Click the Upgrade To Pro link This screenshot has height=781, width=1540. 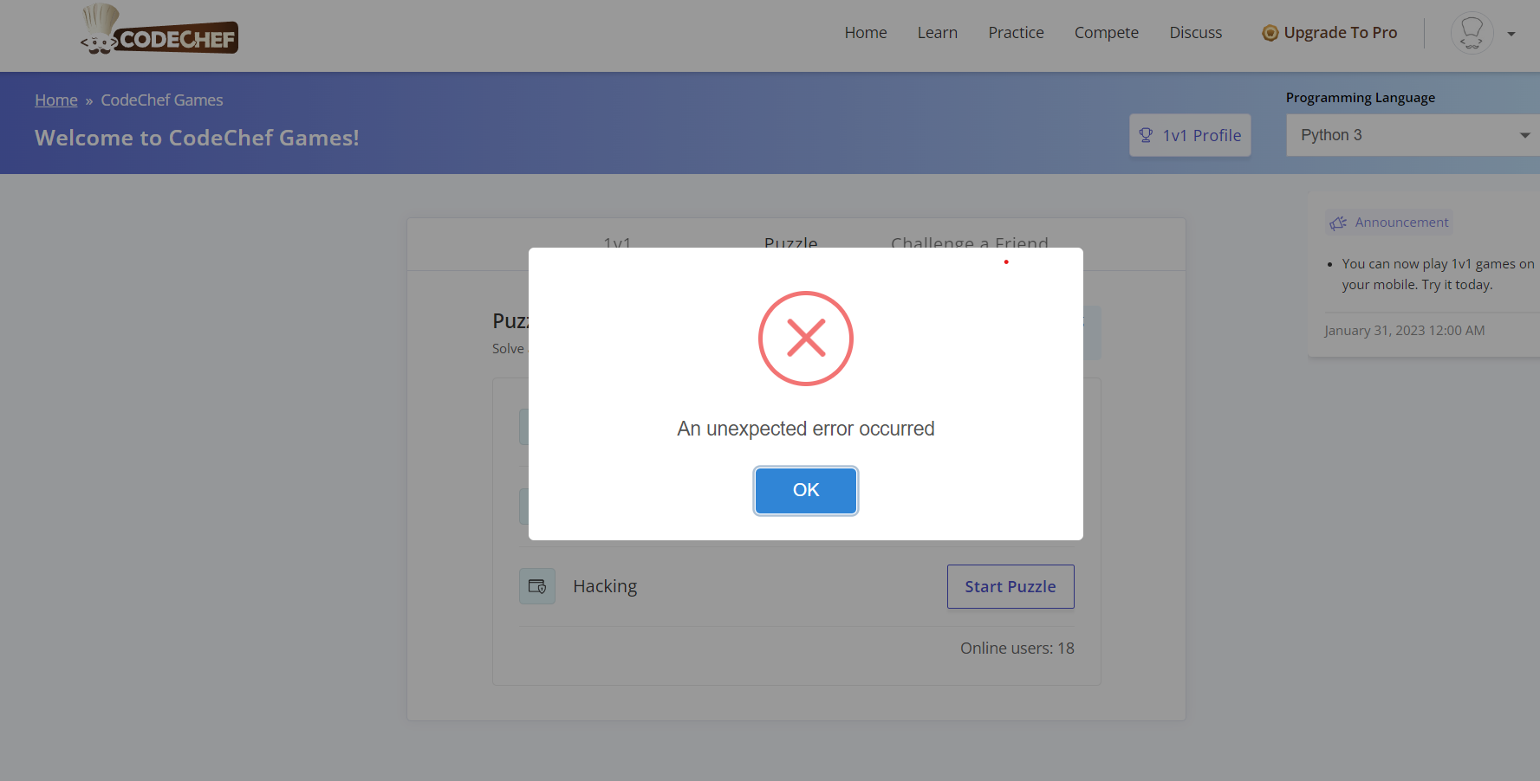(1329, 33)
